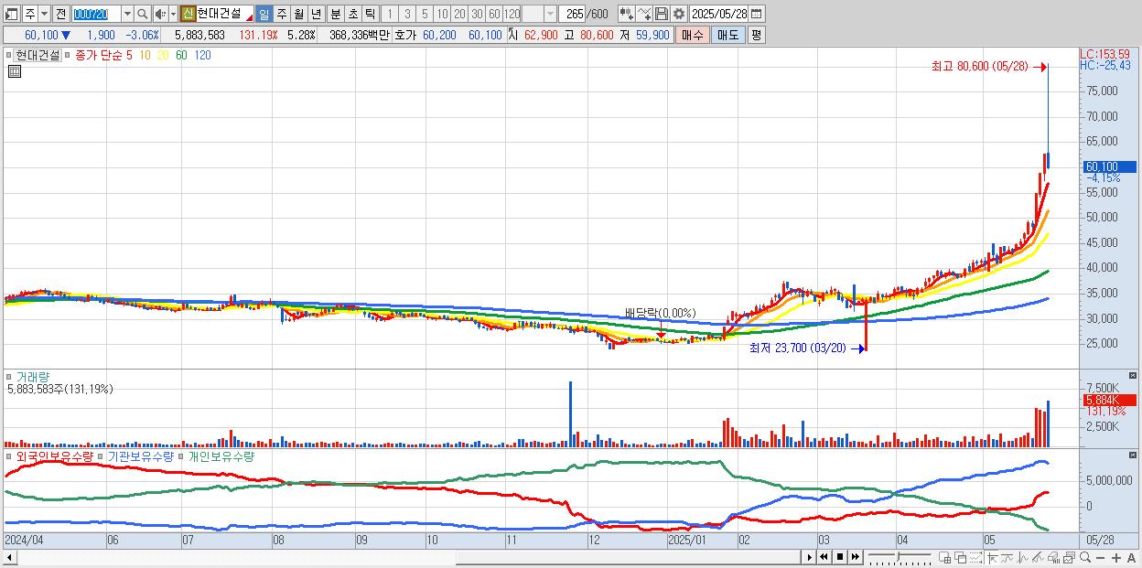
Task: Click the 거래량 volume panel label
Action: click(x=33, y=376)
